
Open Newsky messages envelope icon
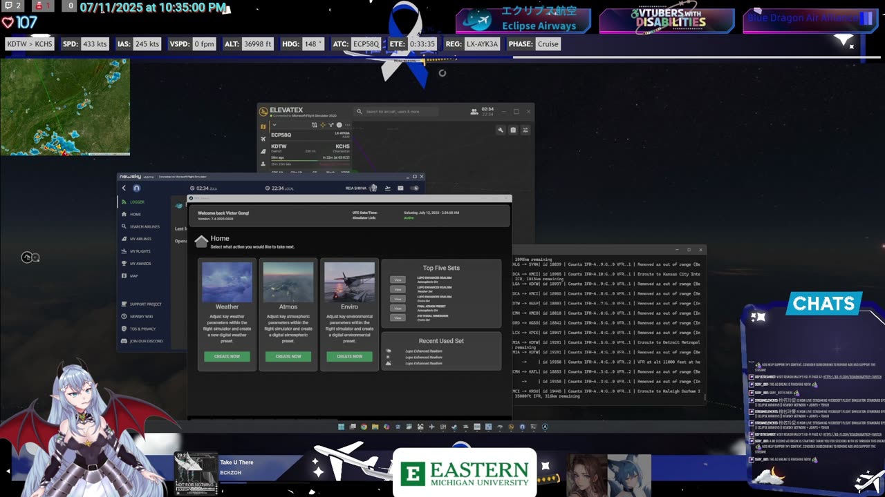tap(400, 188)
